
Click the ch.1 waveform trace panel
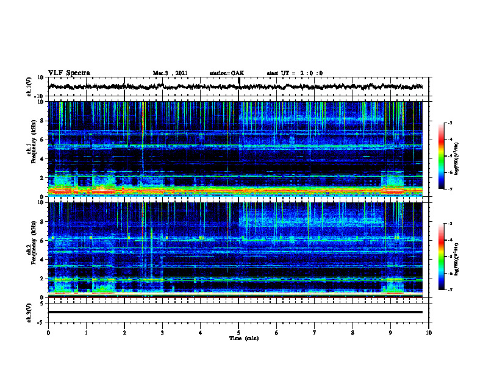pyautogui.click(x=238, y=87)
